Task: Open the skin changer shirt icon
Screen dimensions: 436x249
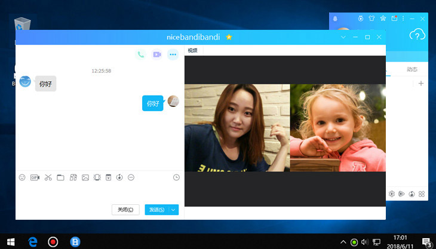Action: 371,19
